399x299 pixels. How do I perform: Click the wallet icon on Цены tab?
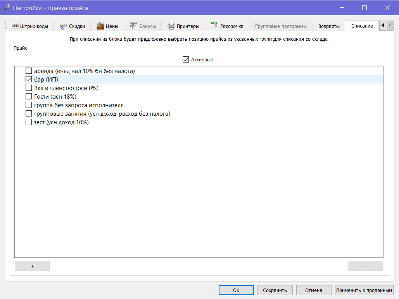point(100,26)
